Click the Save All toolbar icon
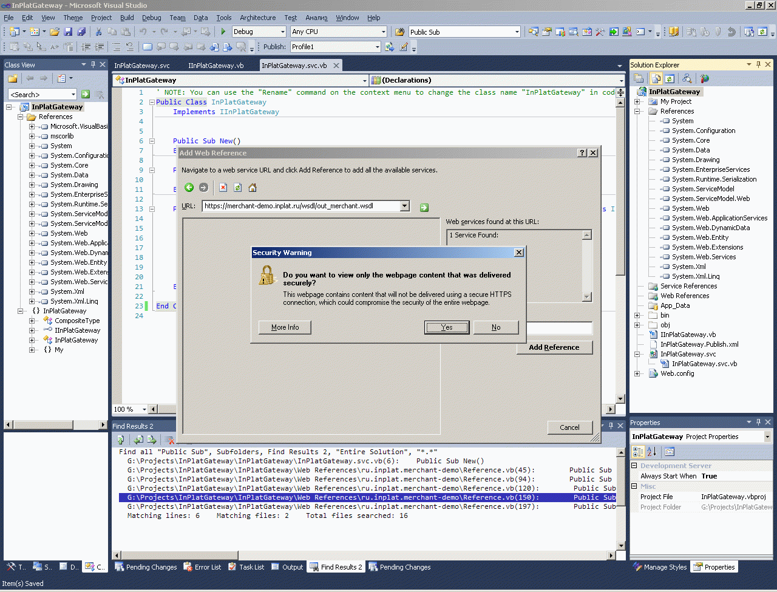The image size is (777, 592). click(x=81, y=32)
